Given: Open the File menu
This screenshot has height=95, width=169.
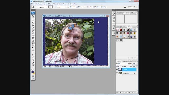Looking at the screenshot, I should (32, 4).
